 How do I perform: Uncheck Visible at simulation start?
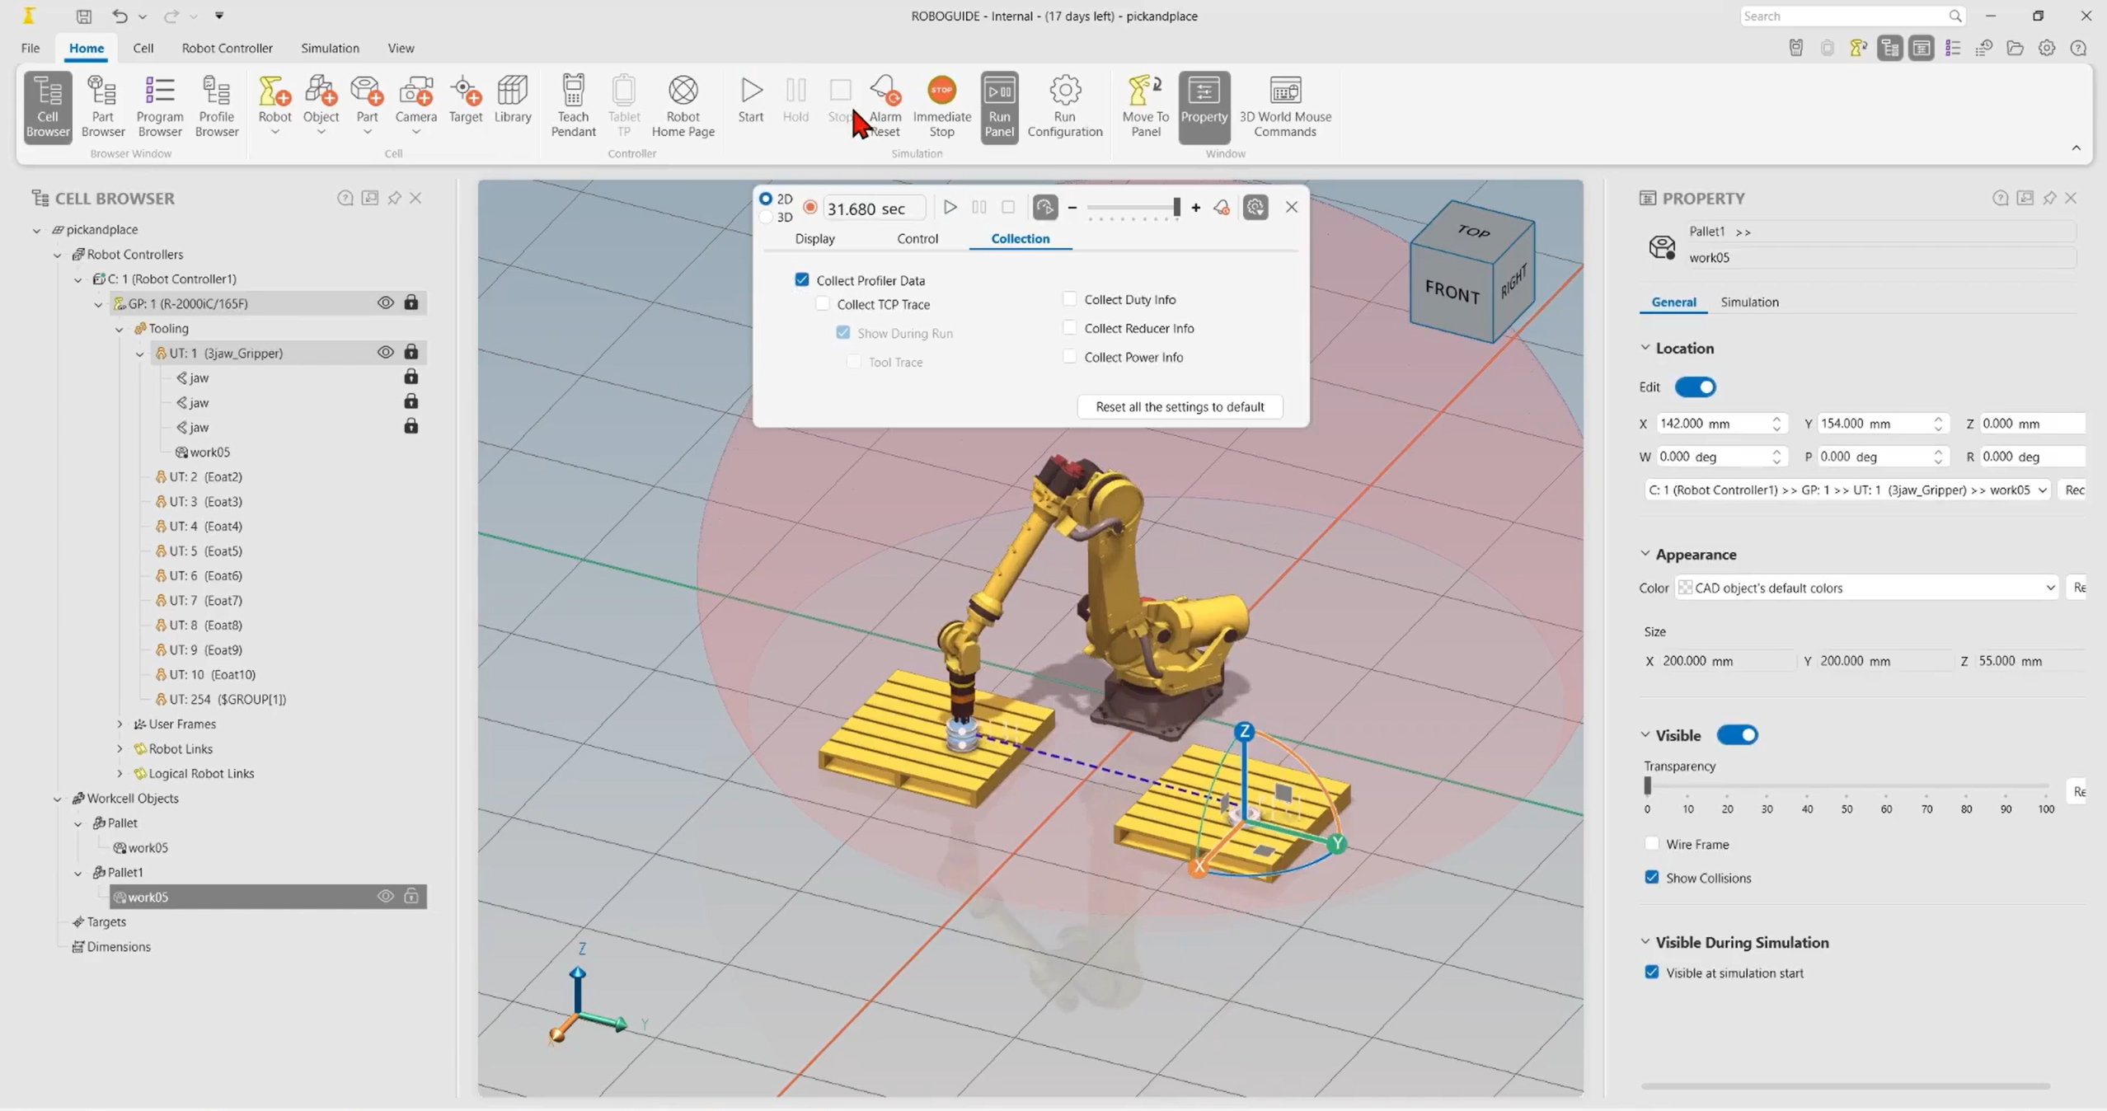tap(1651, 973)
